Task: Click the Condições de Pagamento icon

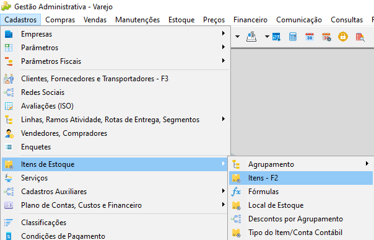Action: (x=9, y=236)
